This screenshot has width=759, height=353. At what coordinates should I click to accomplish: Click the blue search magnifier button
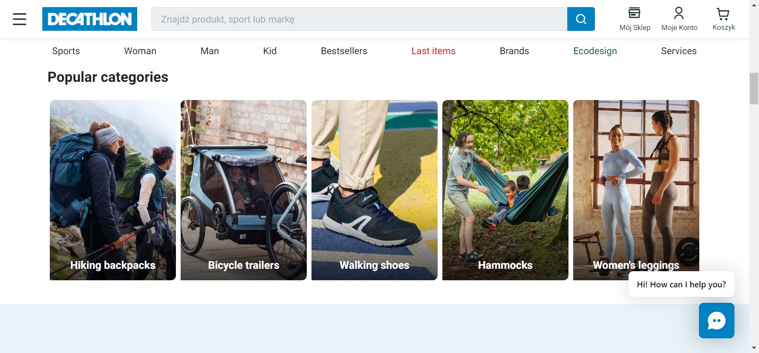point(581,19)
